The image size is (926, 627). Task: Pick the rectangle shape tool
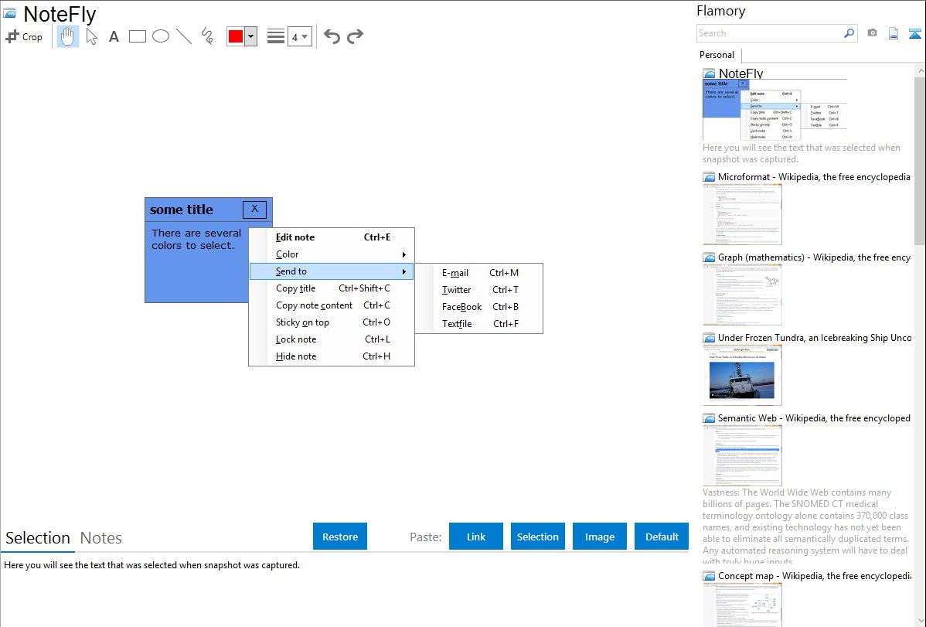[x=137, y=36]
